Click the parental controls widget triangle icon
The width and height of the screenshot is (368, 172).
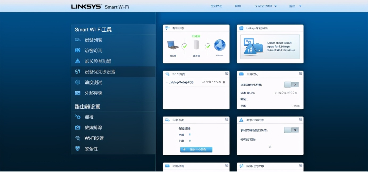pos(241,120)
